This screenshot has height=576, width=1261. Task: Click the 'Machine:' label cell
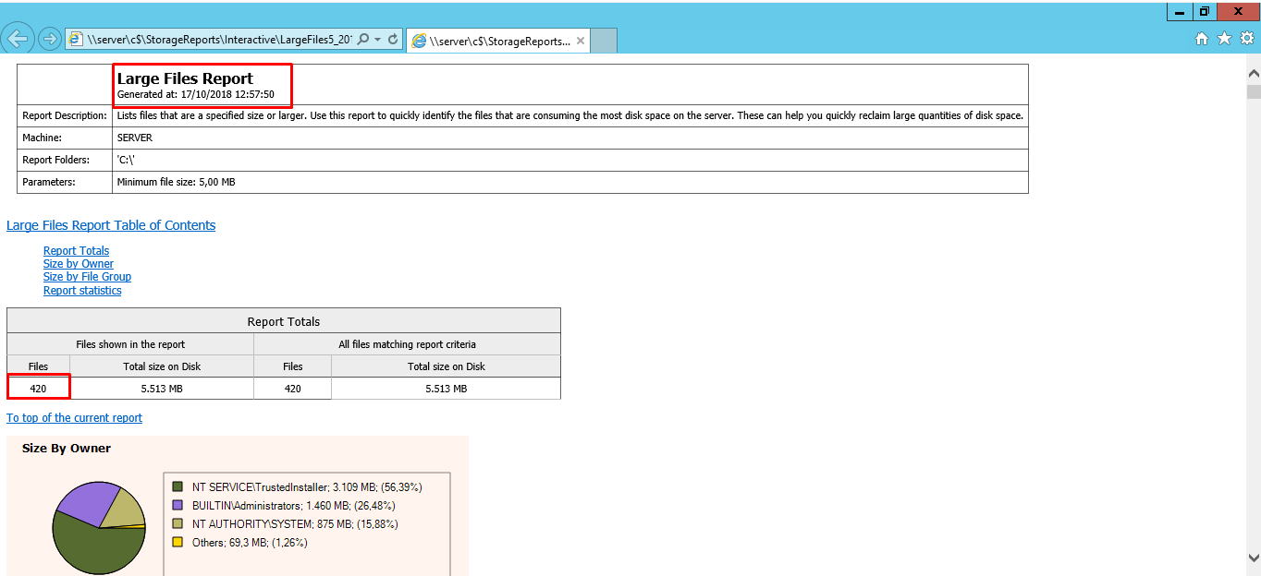[x=65, y=138]
